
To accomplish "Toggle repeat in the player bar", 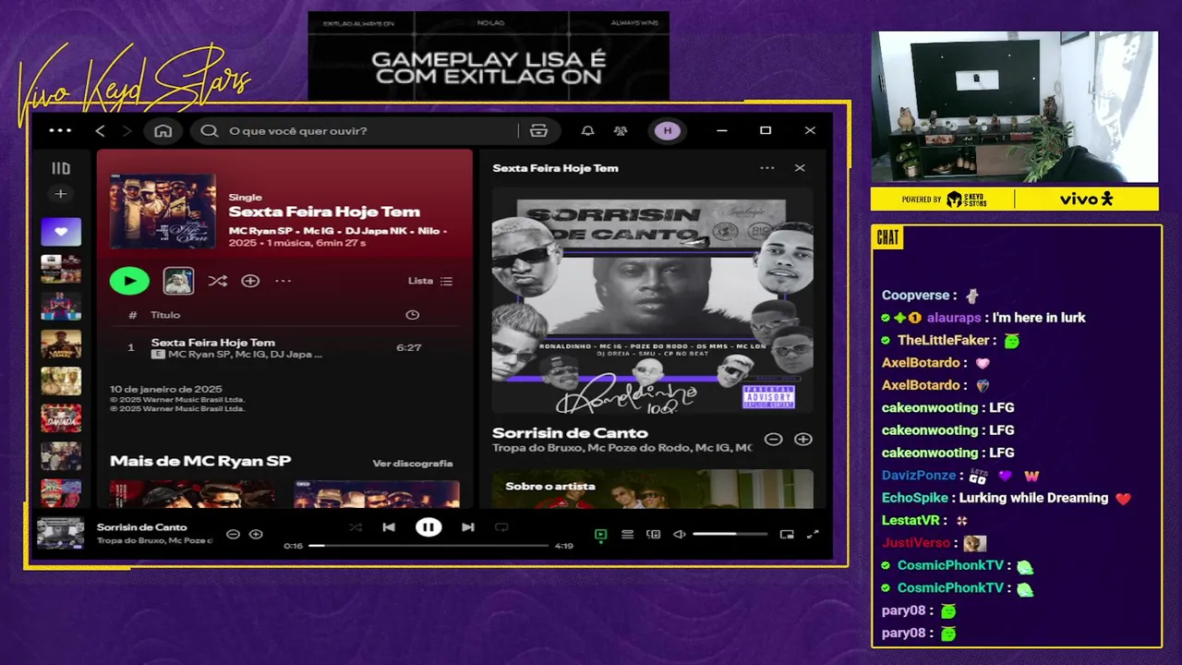I will click(501, 527).
